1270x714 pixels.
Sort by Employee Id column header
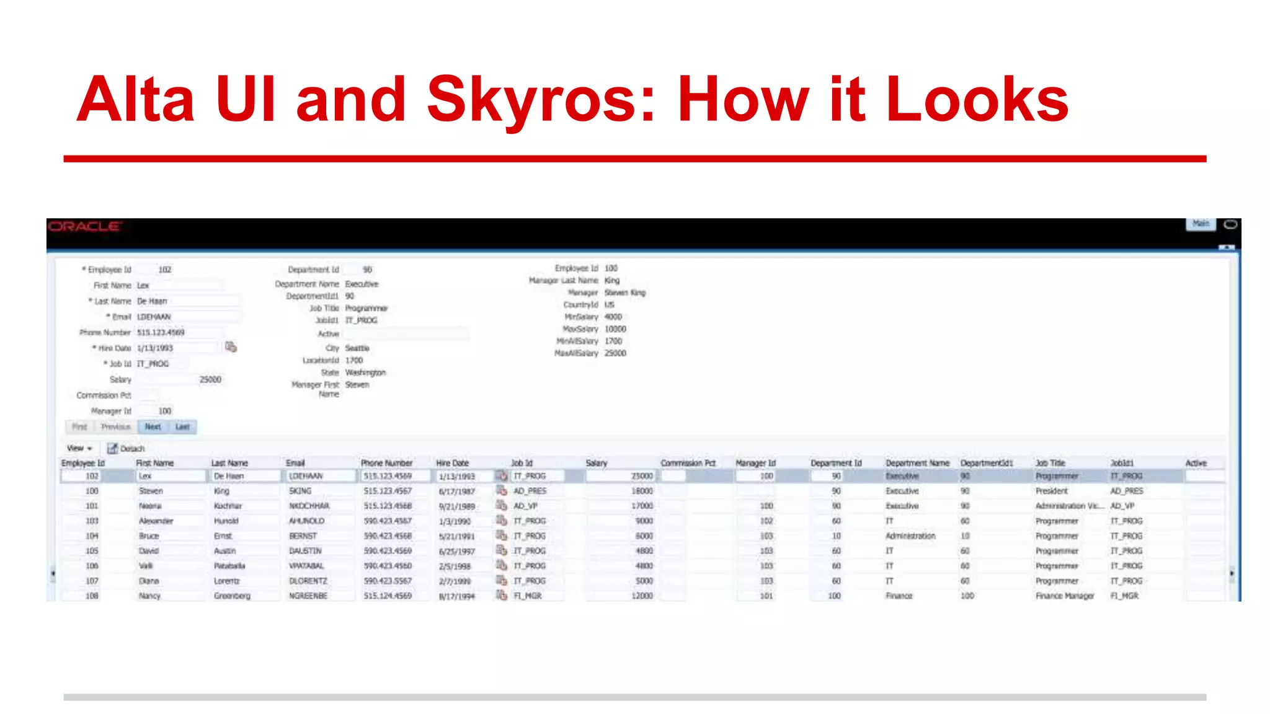coord(83,463)
